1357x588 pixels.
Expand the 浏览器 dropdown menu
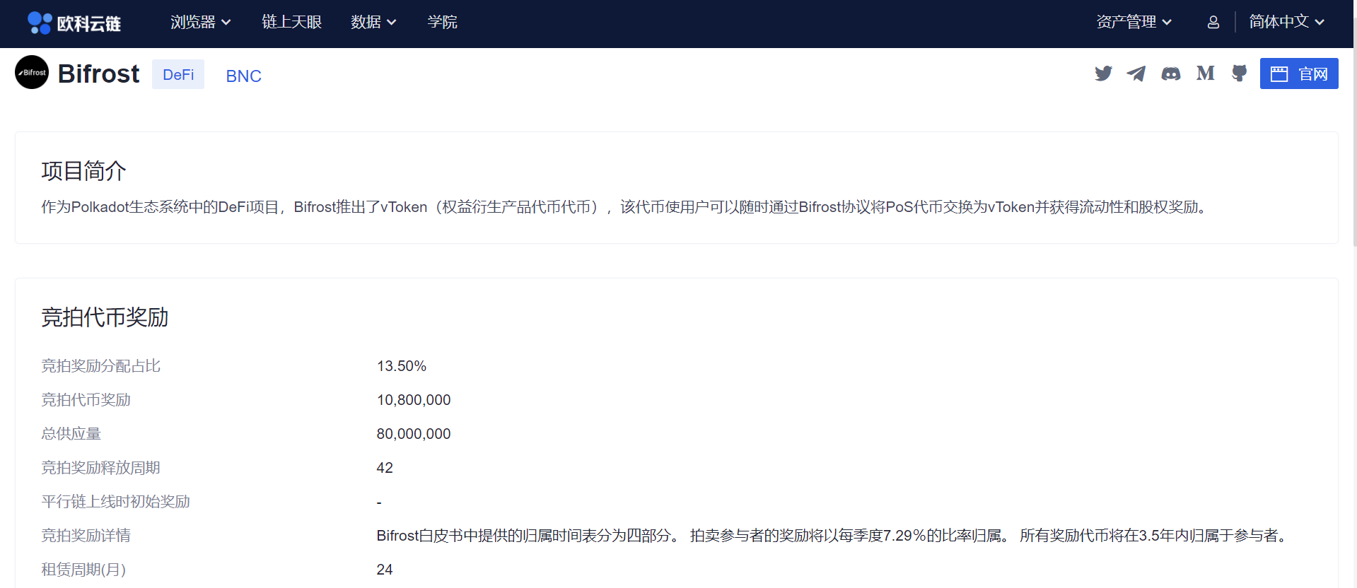pos(200,23)
